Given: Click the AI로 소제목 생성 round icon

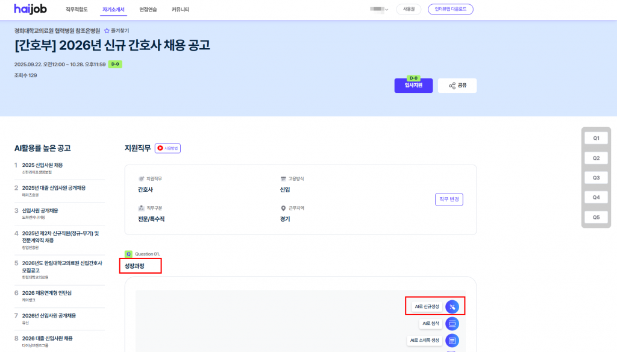Looking at the screenshot, I should point(452,341).
